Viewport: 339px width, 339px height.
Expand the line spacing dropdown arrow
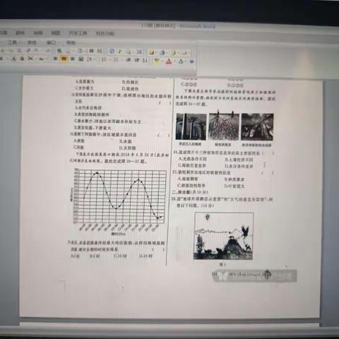point(94,60)
